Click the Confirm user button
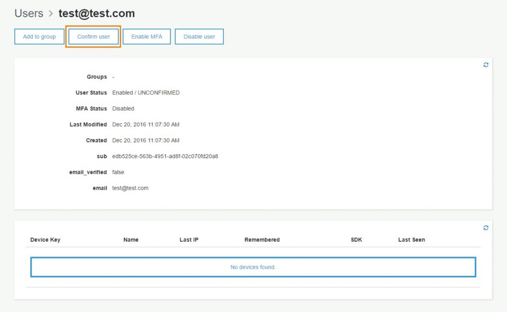 94,37
